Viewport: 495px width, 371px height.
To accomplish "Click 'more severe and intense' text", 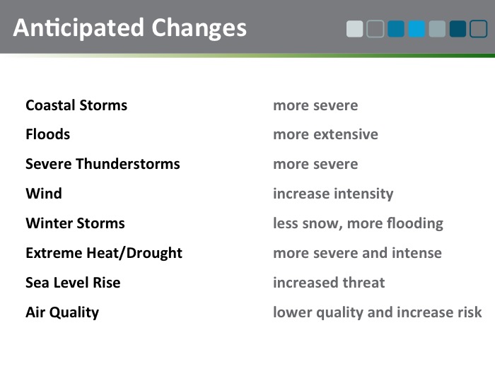I will 357,253.
